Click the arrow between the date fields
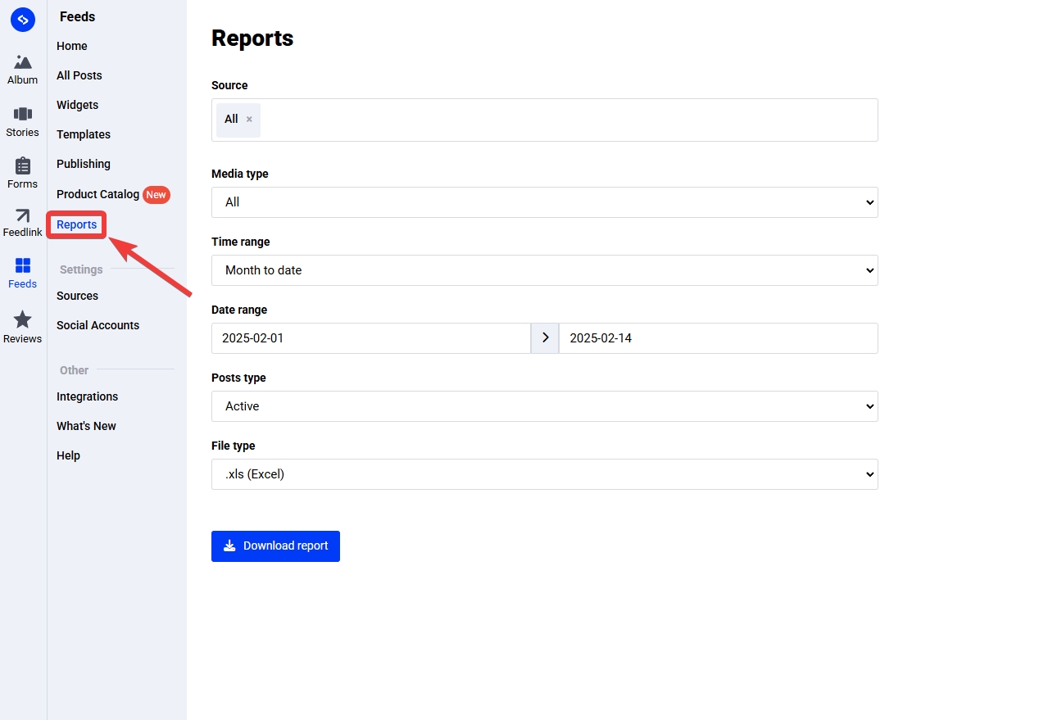 (544, 337)
